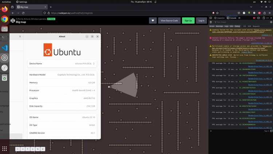The image size is (273, 154).
Task: Select the Console tab in DevTools
Action: tap(232, 18)
